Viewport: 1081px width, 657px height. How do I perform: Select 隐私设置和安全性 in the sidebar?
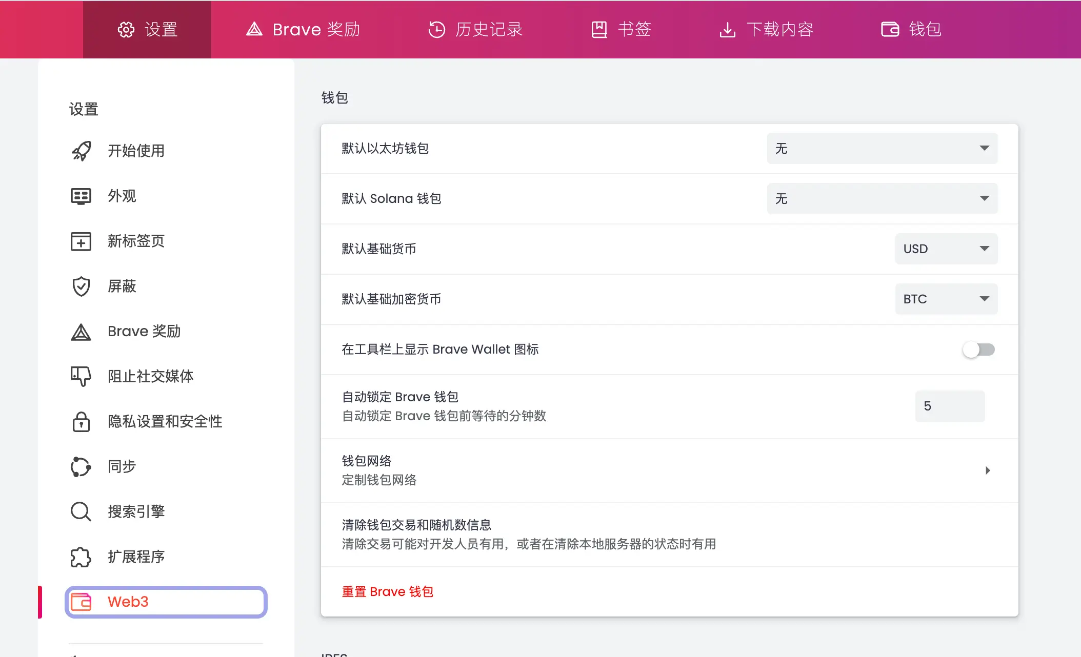coord(166,421)
